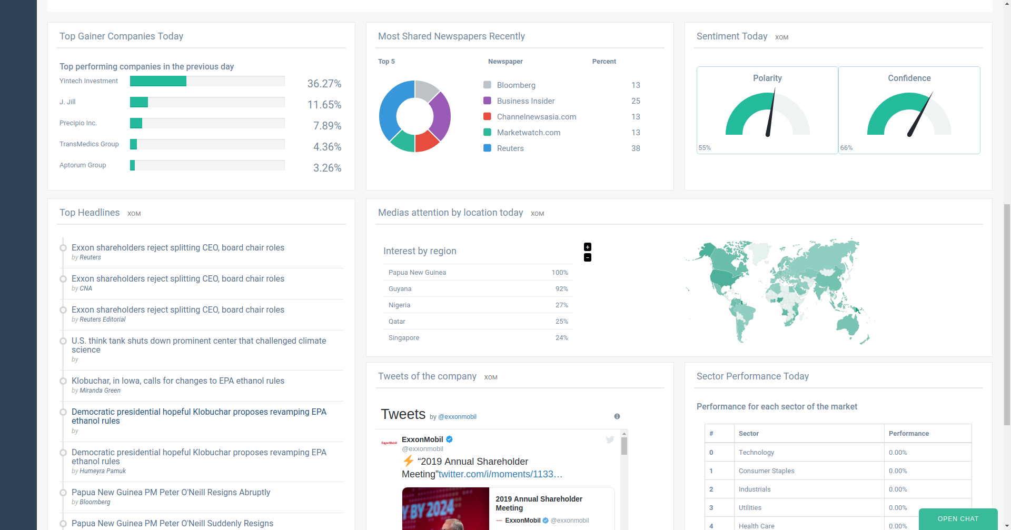Select the Singapore region row
This screenshot has height=530, width=1011.
coord(478,338)
